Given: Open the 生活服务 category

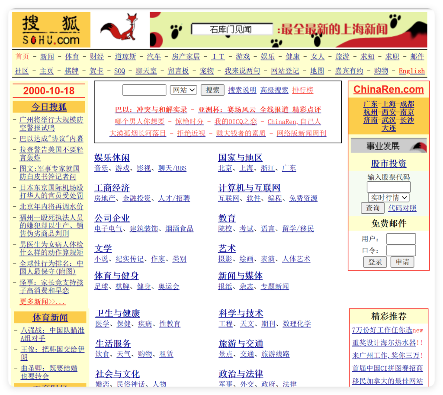Looking at the screenshot, I should pyautogui.click(x=113, y=344).
